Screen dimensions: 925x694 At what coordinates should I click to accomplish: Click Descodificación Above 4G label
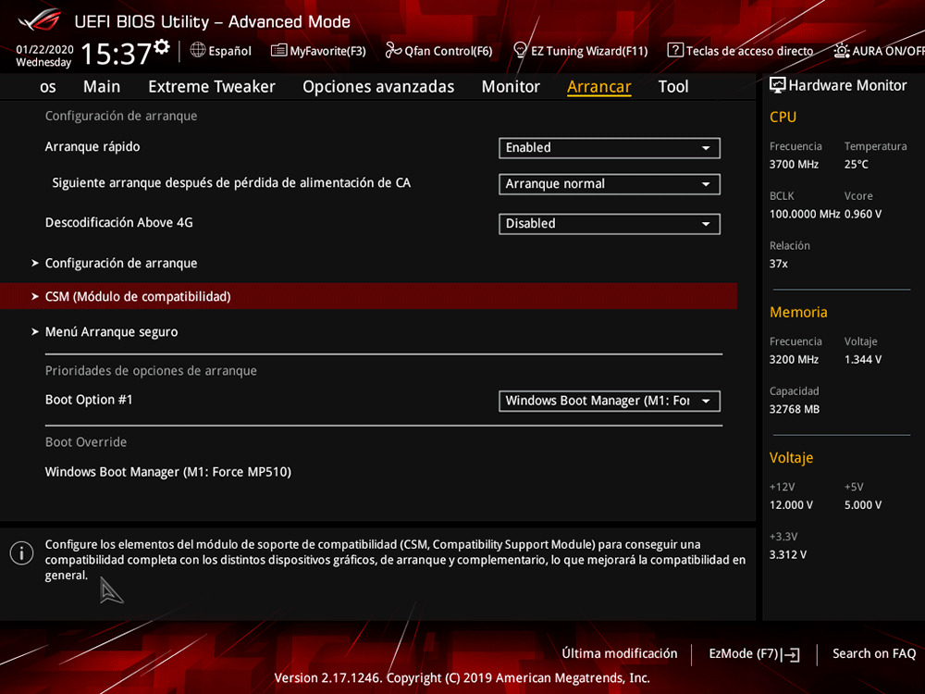[x=119, y=222]
